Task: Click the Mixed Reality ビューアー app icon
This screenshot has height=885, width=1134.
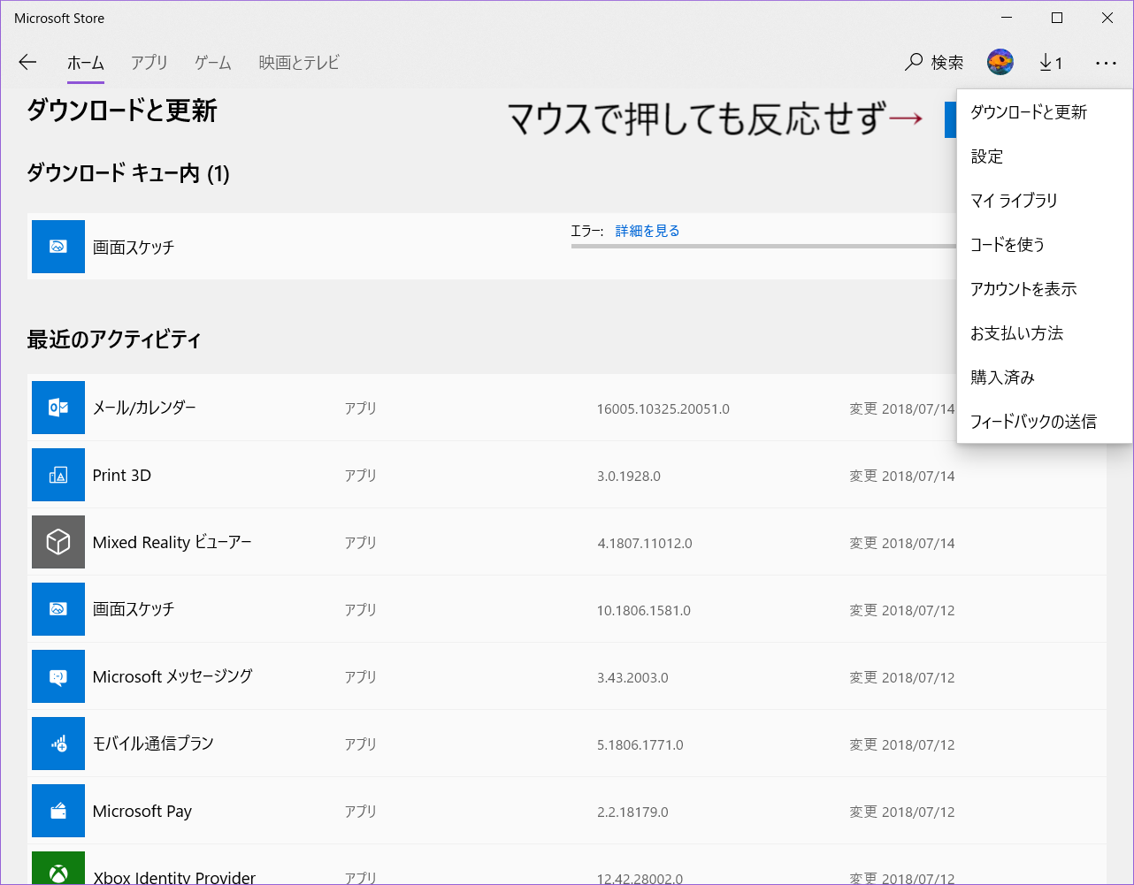Action: click(x=58, y=542)
